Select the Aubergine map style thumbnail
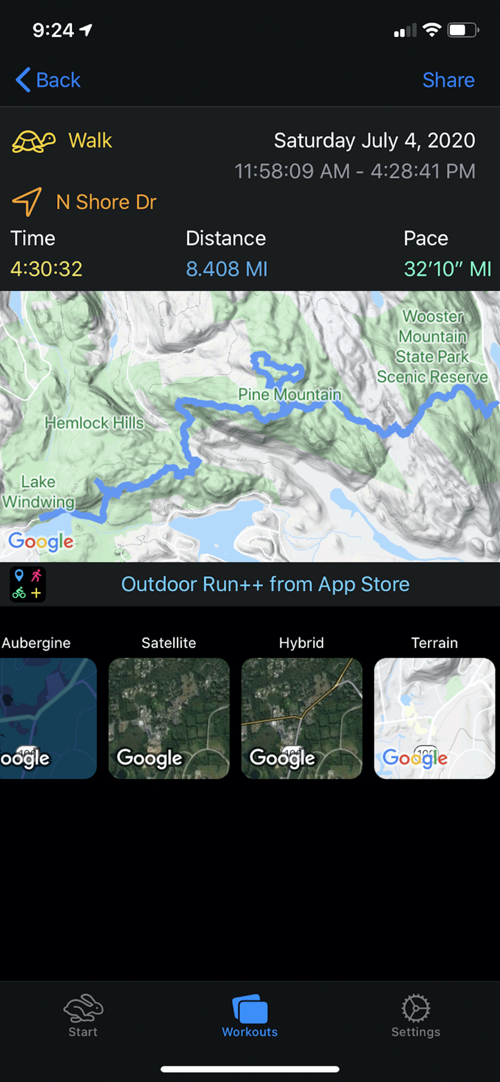The height and width of the screenshot is (1082, 500). pos(48,718)
